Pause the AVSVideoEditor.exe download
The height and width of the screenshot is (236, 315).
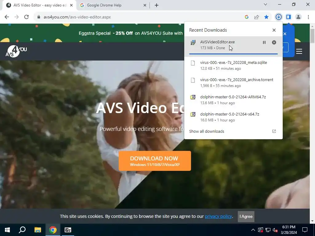[264, 42]
